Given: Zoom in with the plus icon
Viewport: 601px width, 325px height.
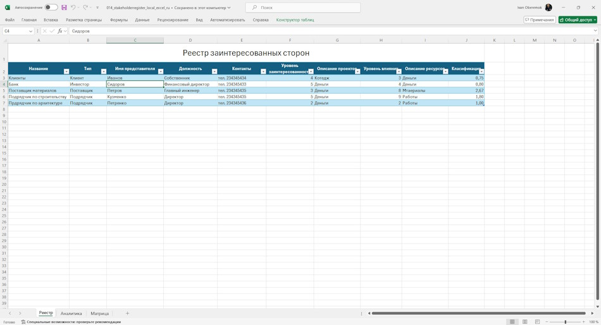Looking at the screenshot, I should click(583, 322).
